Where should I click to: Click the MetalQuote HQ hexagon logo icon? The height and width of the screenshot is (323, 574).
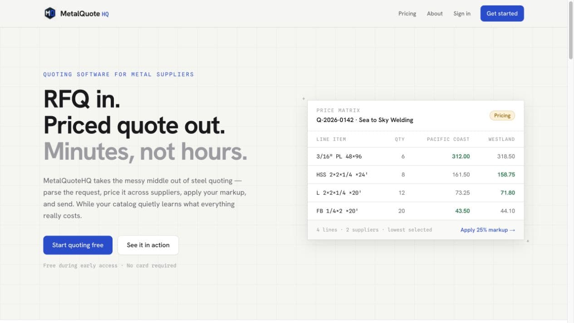click(x=50, y=14)
